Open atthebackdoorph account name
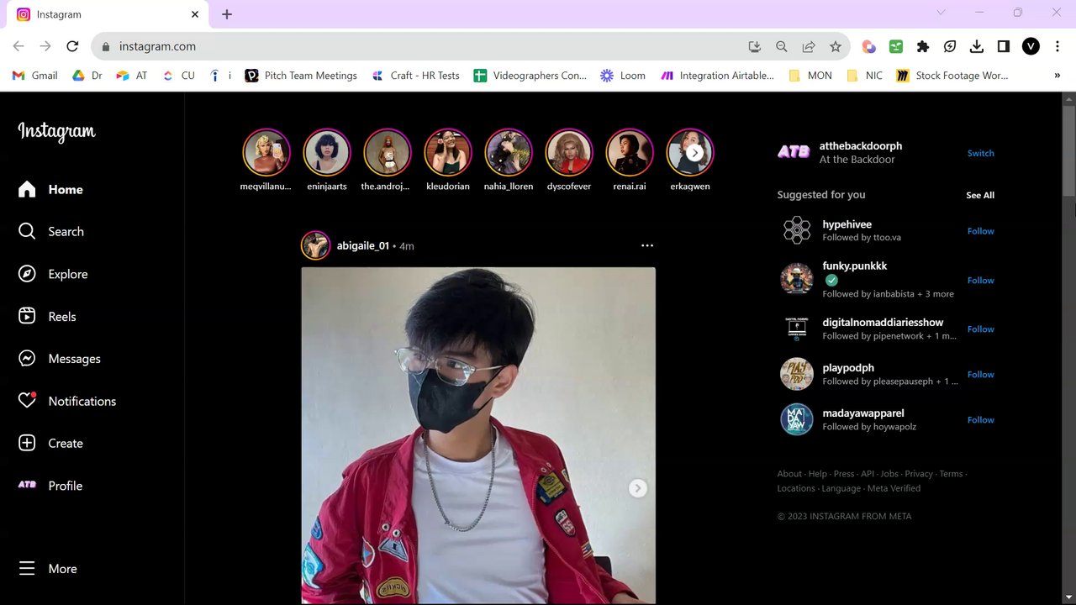This screenshot has width=1076, height=605. (861, 146)
